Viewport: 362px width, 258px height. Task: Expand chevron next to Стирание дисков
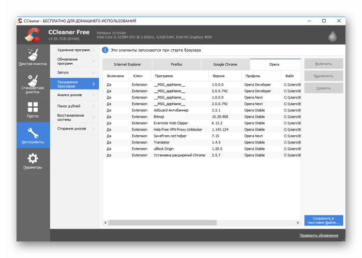pyautogui.click(x=94, y=128)
